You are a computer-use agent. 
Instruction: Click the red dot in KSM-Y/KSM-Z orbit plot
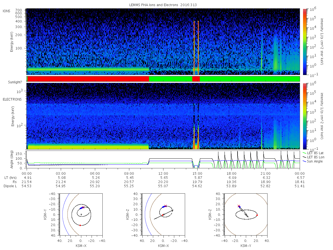257,215
